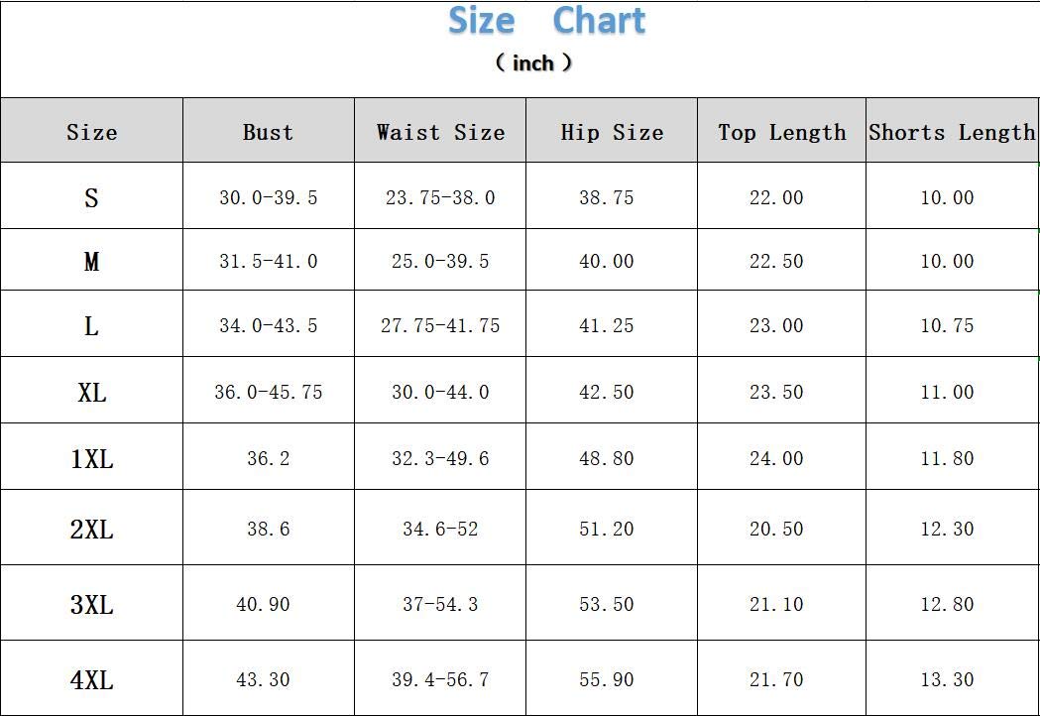Select the Top Length column header

tap(782, 132)
